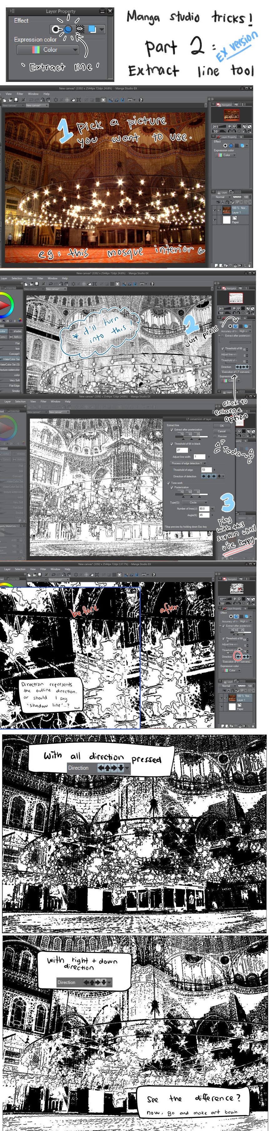Click Navigator reset rotation icon in step 2 window
The height and width of the screenshot is (1131, 269).
point(243,313)
